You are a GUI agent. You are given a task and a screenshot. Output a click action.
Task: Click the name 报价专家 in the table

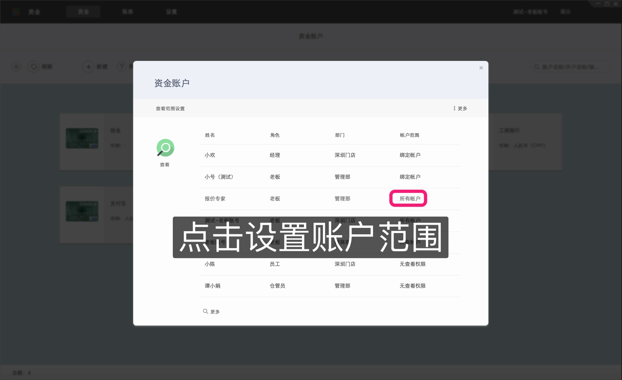pyautogui.click(x=215, y=198)
